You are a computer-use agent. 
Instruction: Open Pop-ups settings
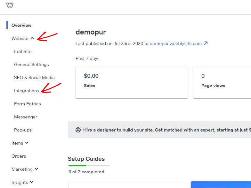coord(23,130)
